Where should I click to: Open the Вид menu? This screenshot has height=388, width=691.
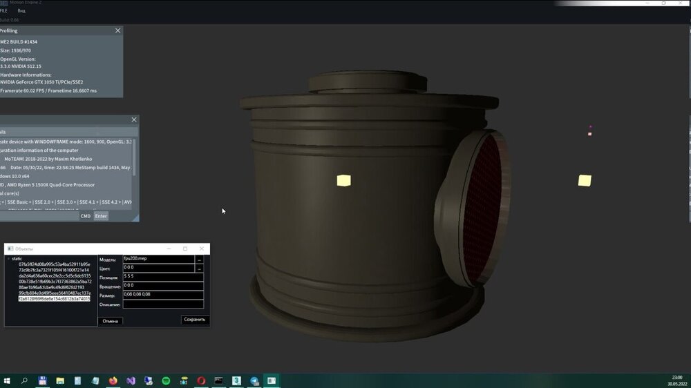pos(21,11)
